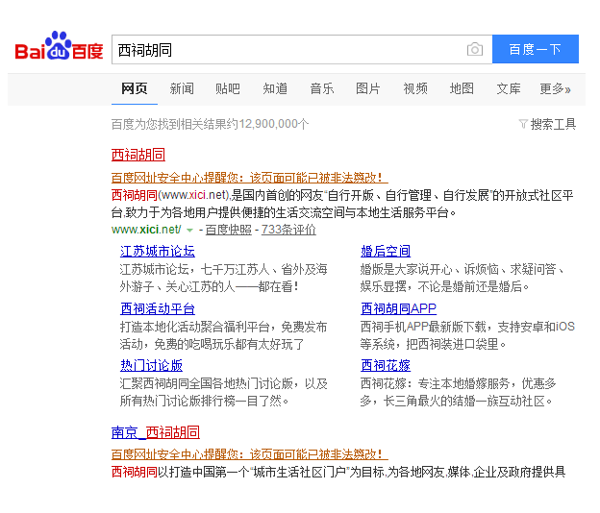Open camera image search icon

click(x=475, y=49)
